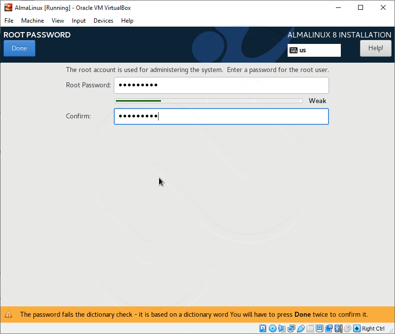Click the audio status icon
395x334 pixels.
click(282, 328)
